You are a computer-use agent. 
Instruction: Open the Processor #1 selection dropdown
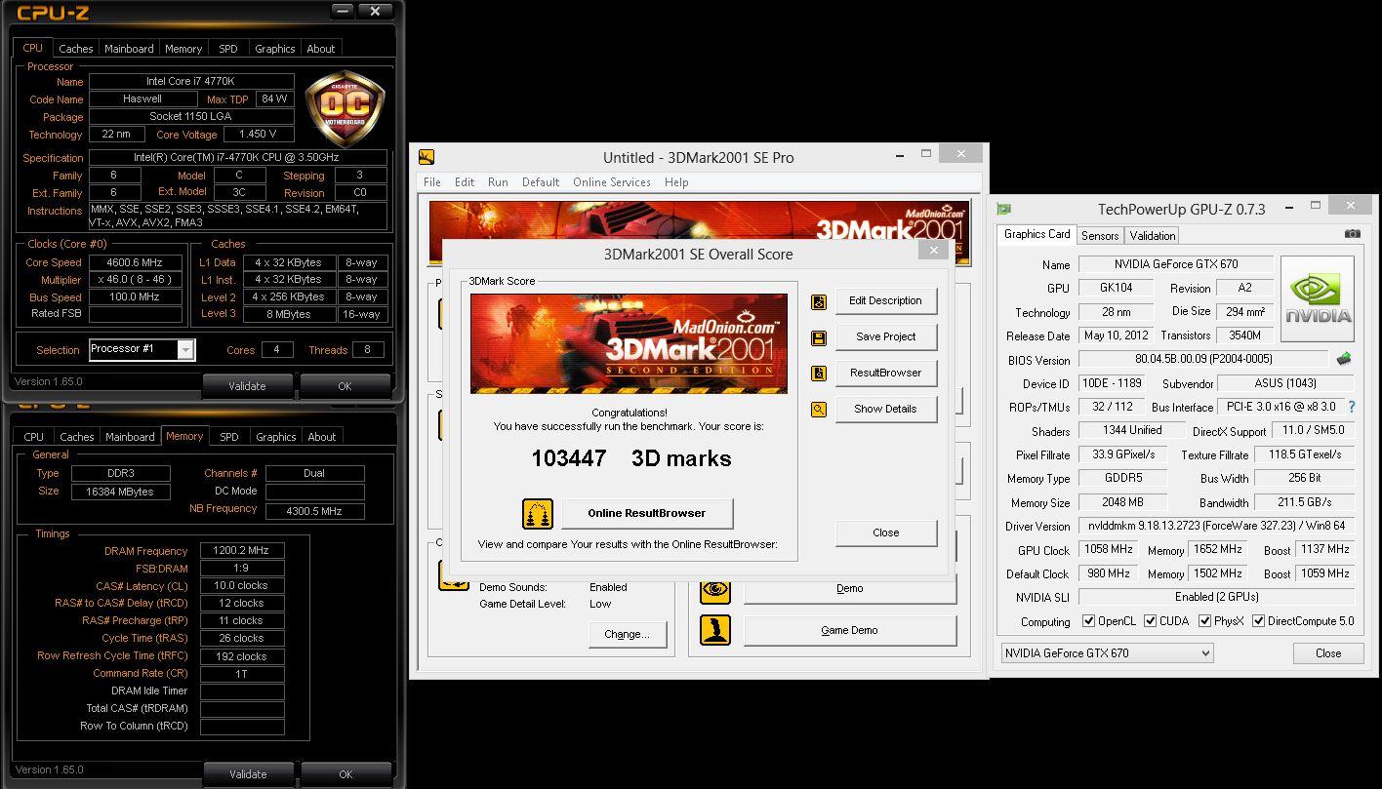pos(185,349)
